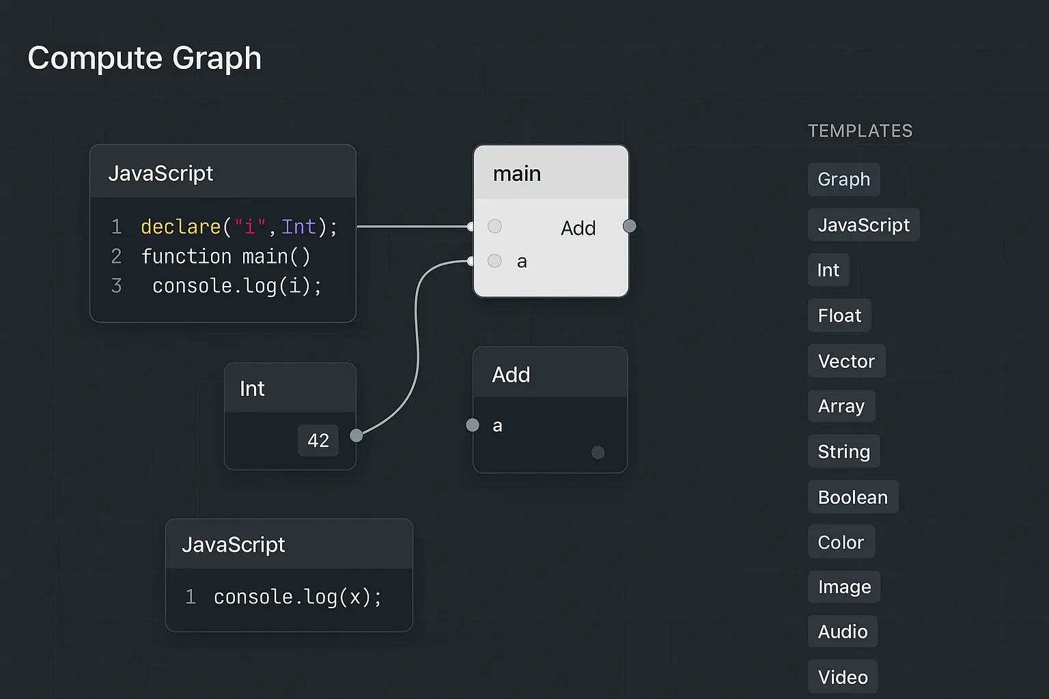Select the JavaScript template
The width and height of the screenshot is (1049, 699).
click(863, 225)
